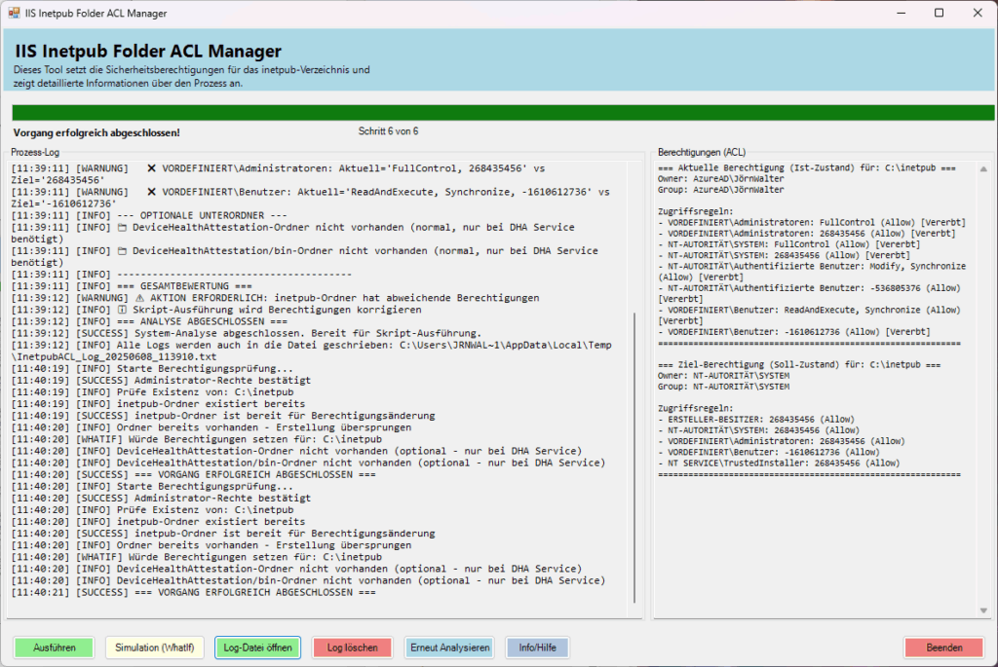Click the Erneut Analysieren button

[439, 648]
